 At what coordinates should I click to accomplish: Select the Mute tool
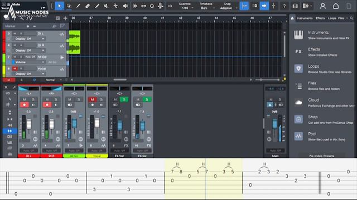pos(106,6)
